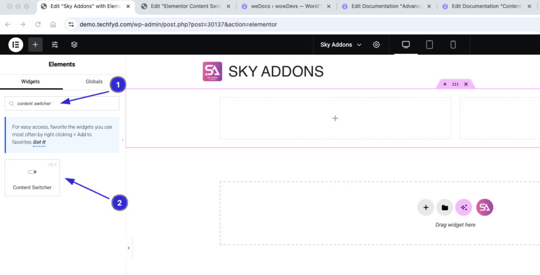The image size is (540, 275).
Task: Click the Sky Addons site logo
Action: (213, 72)
